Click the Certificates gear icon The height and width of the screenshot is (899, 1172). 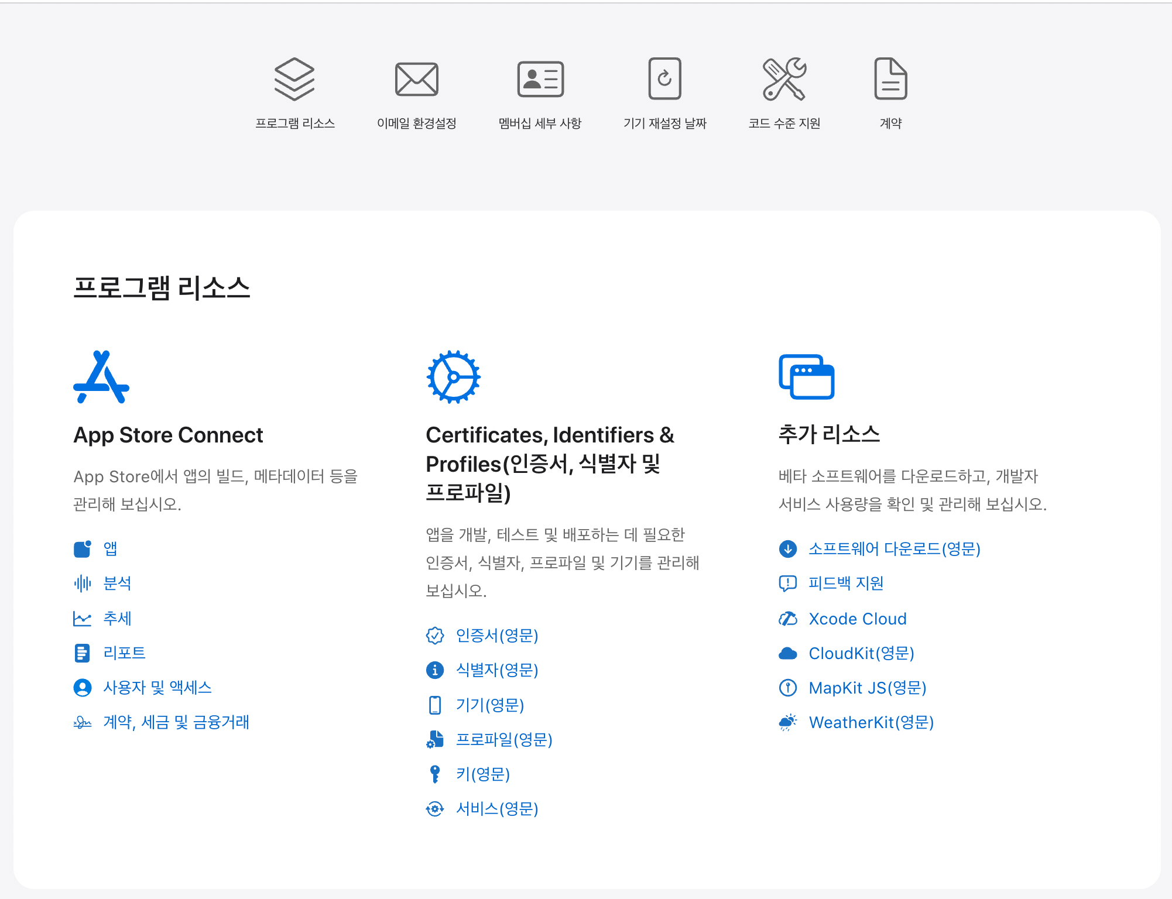453,378
